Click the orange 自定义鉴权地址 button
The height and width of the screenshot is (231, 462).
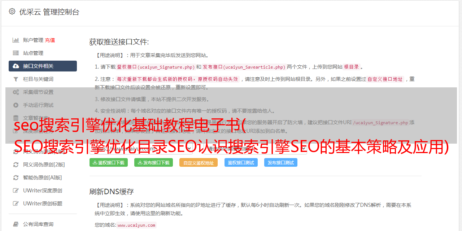pyautogui.click(x=199, y=162)
